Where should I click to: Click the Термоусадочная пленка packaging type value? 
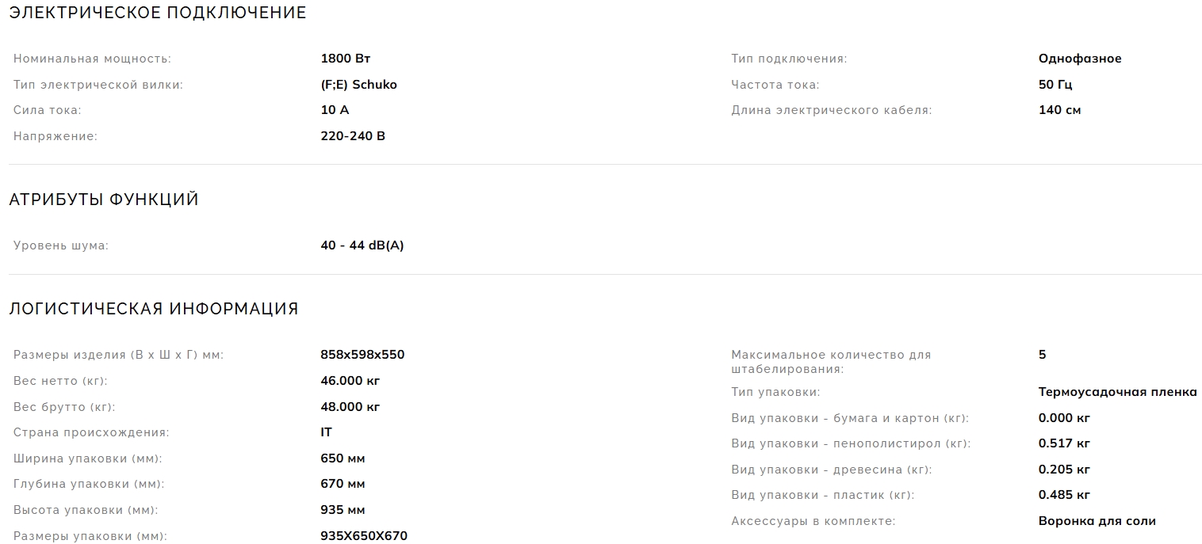click(x=1117, y=392)
